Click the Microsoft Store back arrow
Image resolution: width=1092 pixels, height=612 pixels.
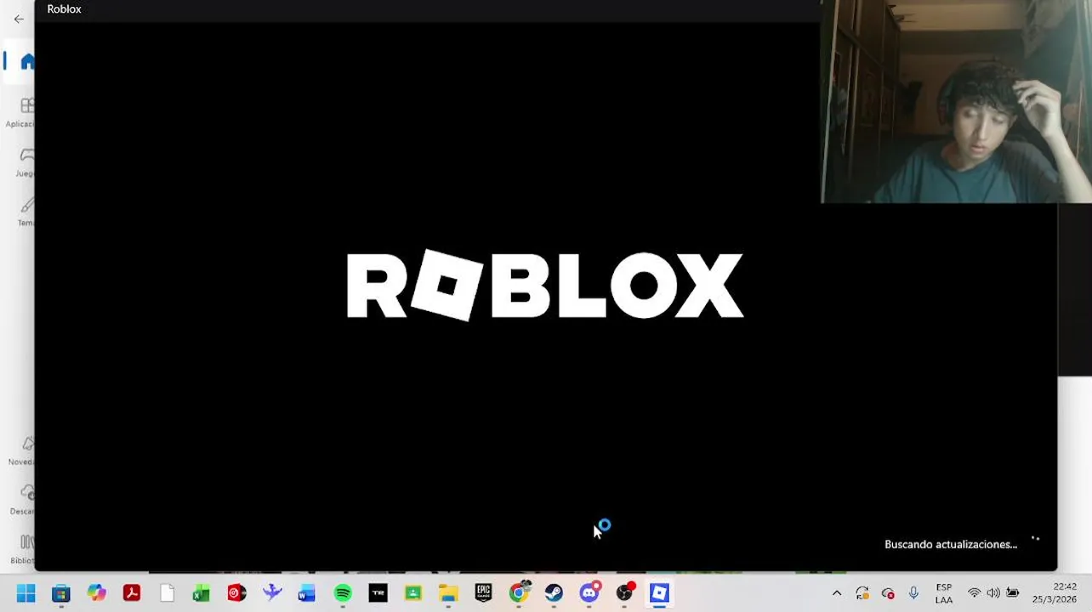pyautogui.click(x=19, y=19)
